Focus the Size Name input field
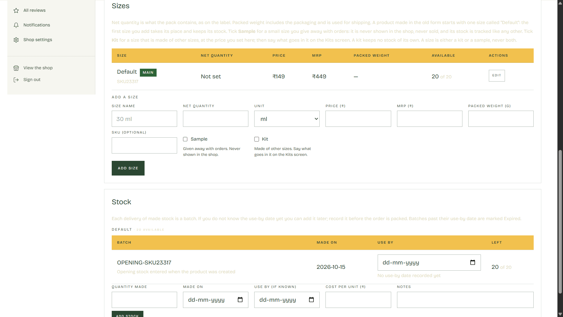Viewport: 563px width, 317px height. tap(144, 119)
